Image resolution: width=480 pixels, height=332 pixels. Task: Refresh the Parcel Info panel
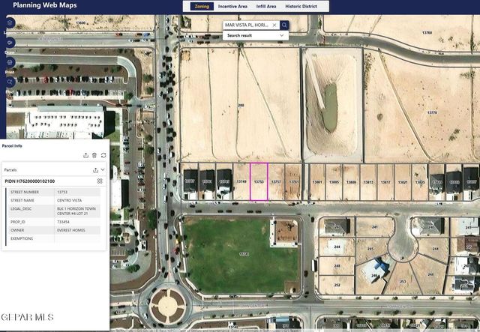[x=103, y=155]
